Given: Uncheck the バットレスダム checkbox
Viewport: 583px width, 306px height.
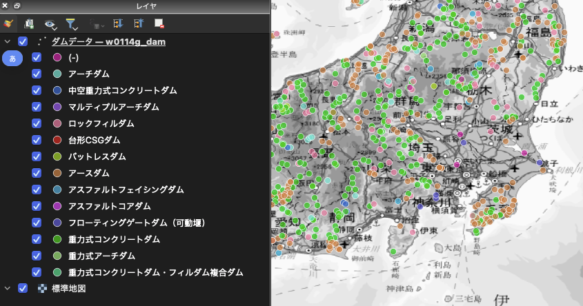Looking at the screenshot, I should [37, 156].
